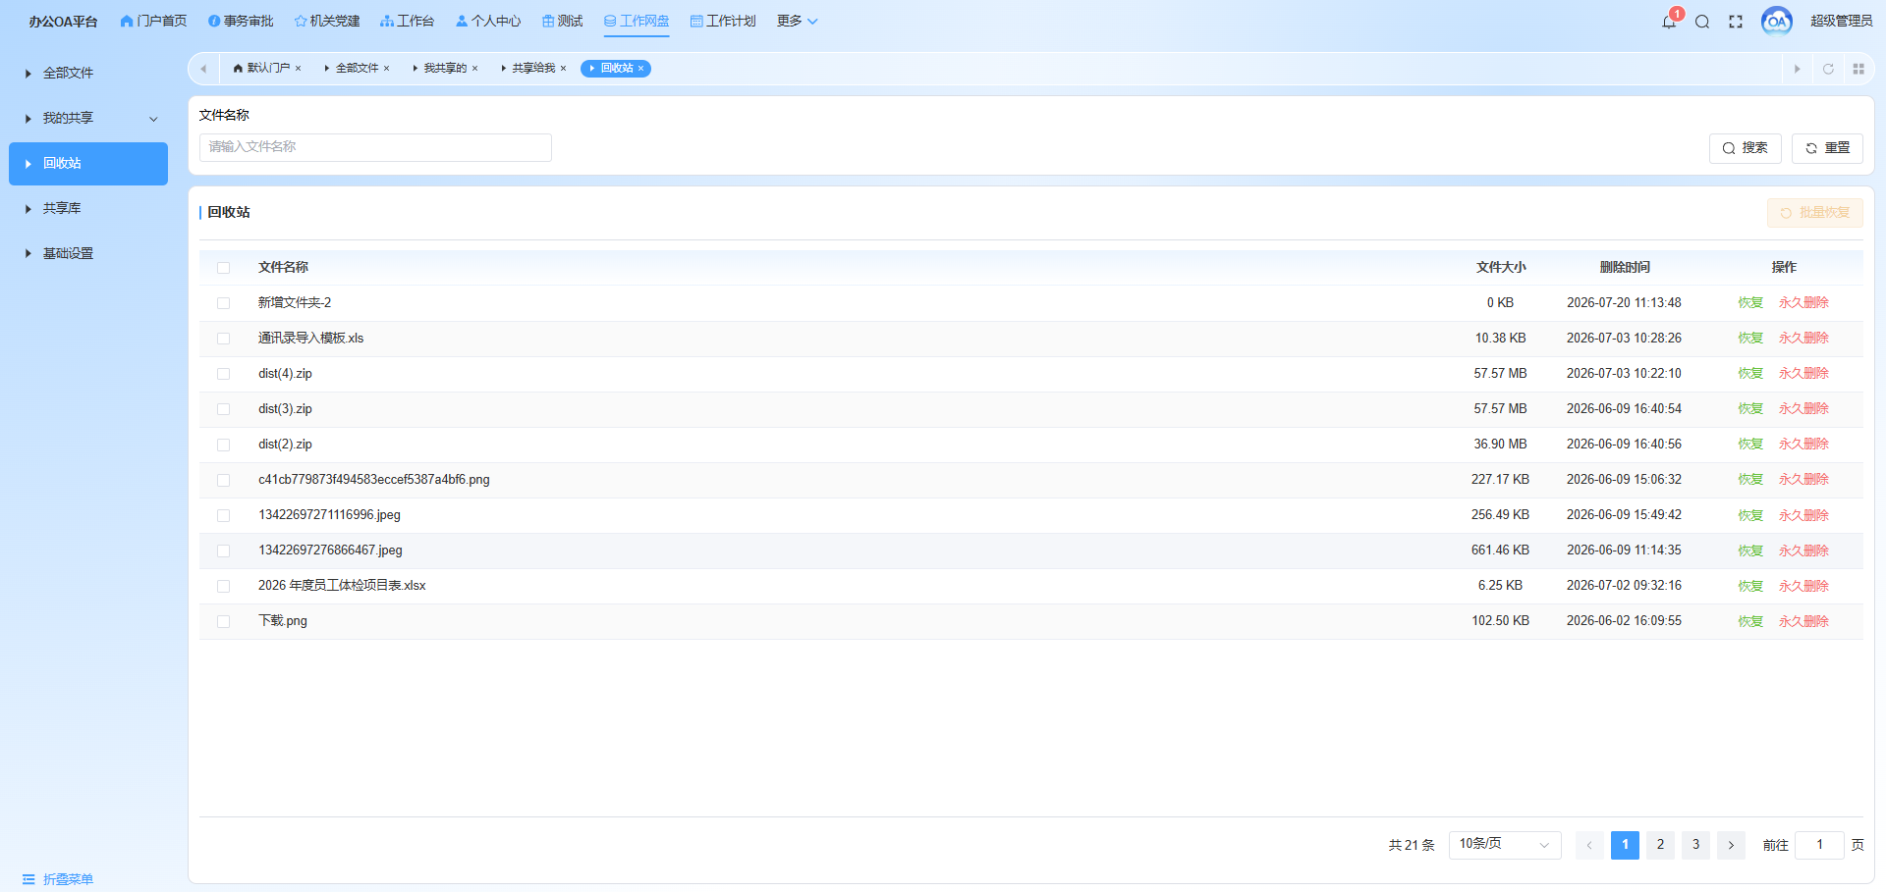The image size is (1886, 892).
Task: Permanently delete 13422697276866467.jpeg
Action: click(1803, 551)
